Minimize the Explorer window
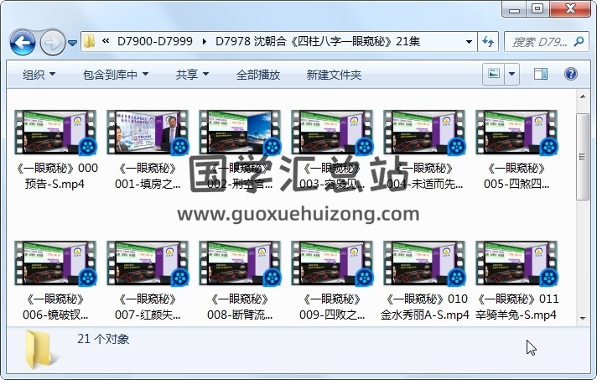Viewport: 597px width, 380px height. pyautogui.click(x=514, y=8)
